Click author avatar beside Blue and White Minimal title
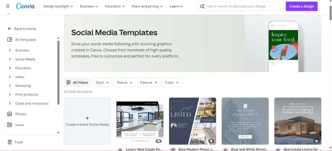Image resolution: width=332 pixels, height=151 pixels. [225, 149]
